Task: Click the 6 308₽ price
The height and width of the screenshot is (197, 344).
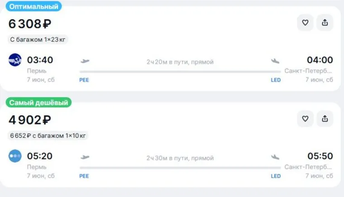Action: coord(30,24)
